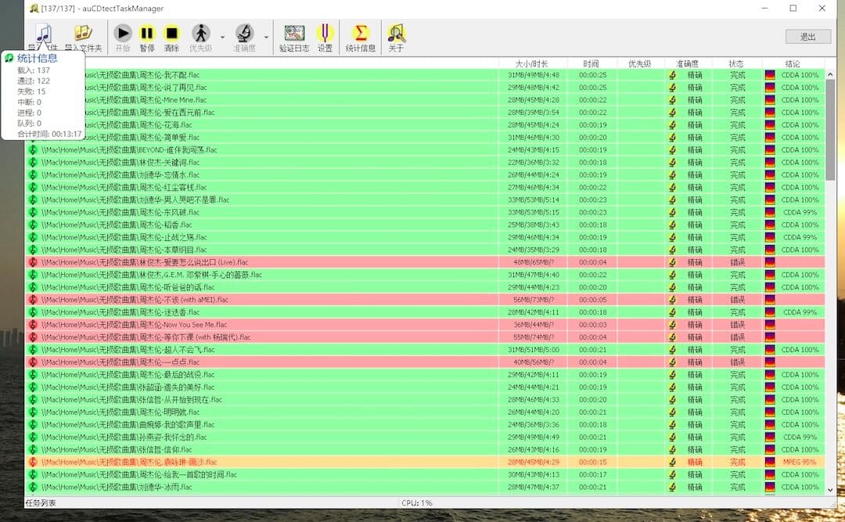Viewport: 845px width, 522px height.
Task: Sort by the 大小/时长 column header
Action: (532, 63)
